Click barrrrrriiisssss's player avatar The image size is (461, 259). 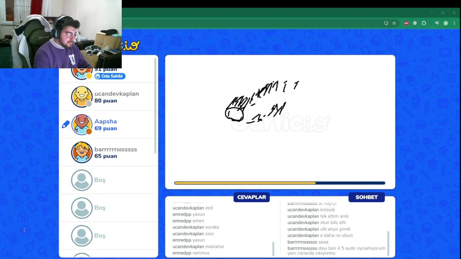coord(82,152)
